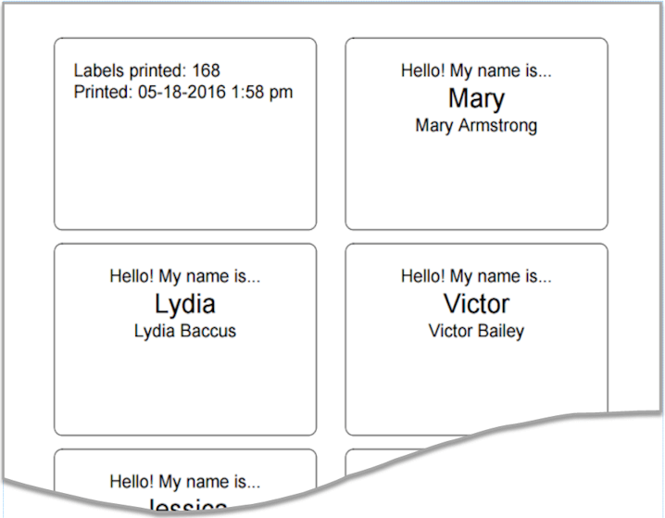Click the greeting line above 'Lydia'
This screenshot has width=665, height=518.
click(x=184, y=276)
